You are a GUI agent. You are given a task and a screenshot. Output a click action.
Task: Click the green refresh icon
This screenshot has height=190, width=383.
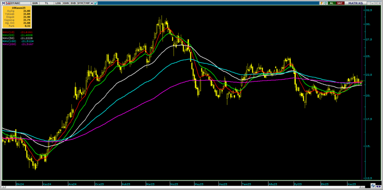pyautogui.click(x=326, y=3)
